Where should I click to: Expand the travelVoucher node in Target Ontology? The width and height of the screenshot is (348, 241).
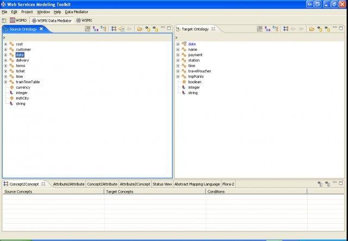pos(178,71)
